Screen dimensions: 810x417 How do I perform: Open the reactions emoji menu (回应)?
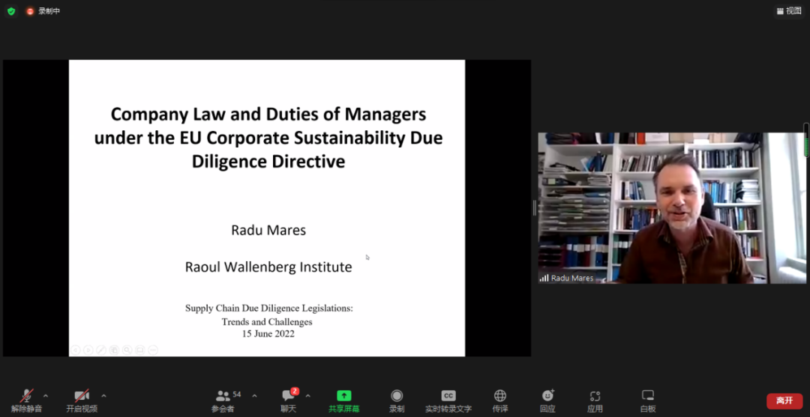click(547, 400)
